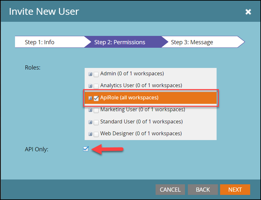
Task: Uncheck the ApiRole checkbox
Action: [96, 98]
